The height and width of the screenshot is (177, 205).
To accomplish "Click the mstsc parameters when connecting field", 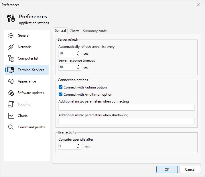I will [x=127, y=107].
